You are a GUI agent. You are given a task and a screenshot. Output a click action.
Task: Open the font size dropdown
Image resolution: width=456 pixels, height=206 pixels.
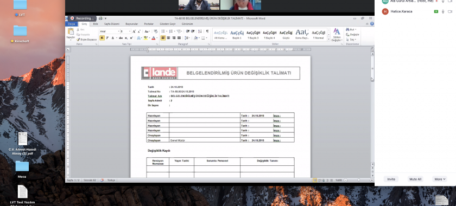(x=125, y=31)
